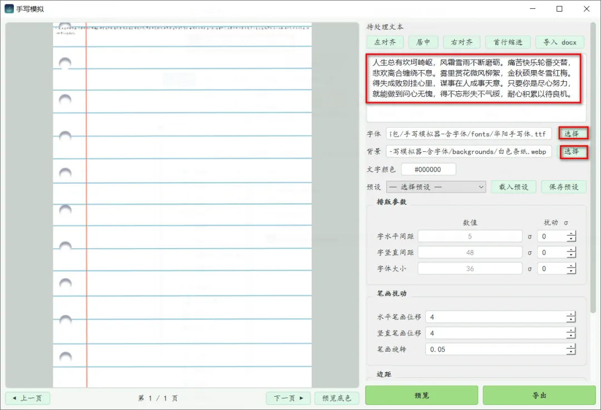Go to previous page with 上一页
Image resolution: width=601 pixels, height=410 pixels.
28,398
